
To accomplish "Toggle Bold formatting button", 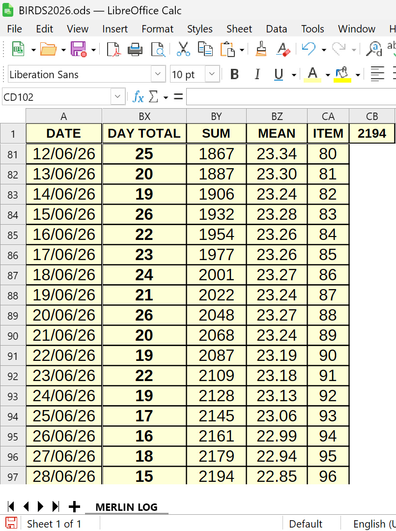I will (x=234, y=74).
